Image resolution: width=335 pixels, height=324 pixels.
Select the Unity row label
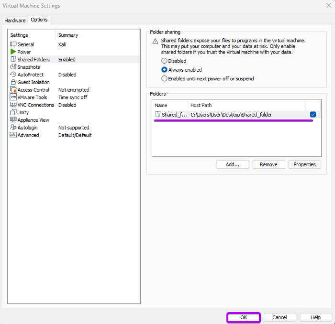pyautogui.click(x=23, y=112)
